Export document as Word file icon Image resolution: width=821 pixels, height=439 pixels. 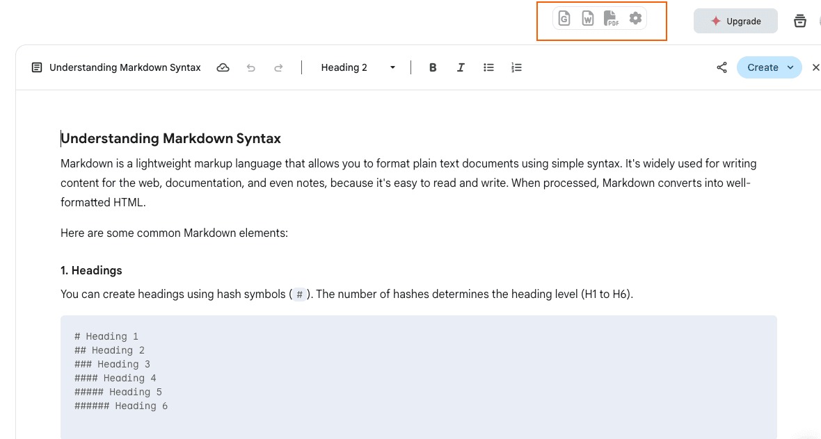[x=588, y=19]
